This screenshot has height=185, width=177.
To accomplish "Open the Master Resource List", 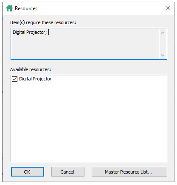I will point(129,172).
